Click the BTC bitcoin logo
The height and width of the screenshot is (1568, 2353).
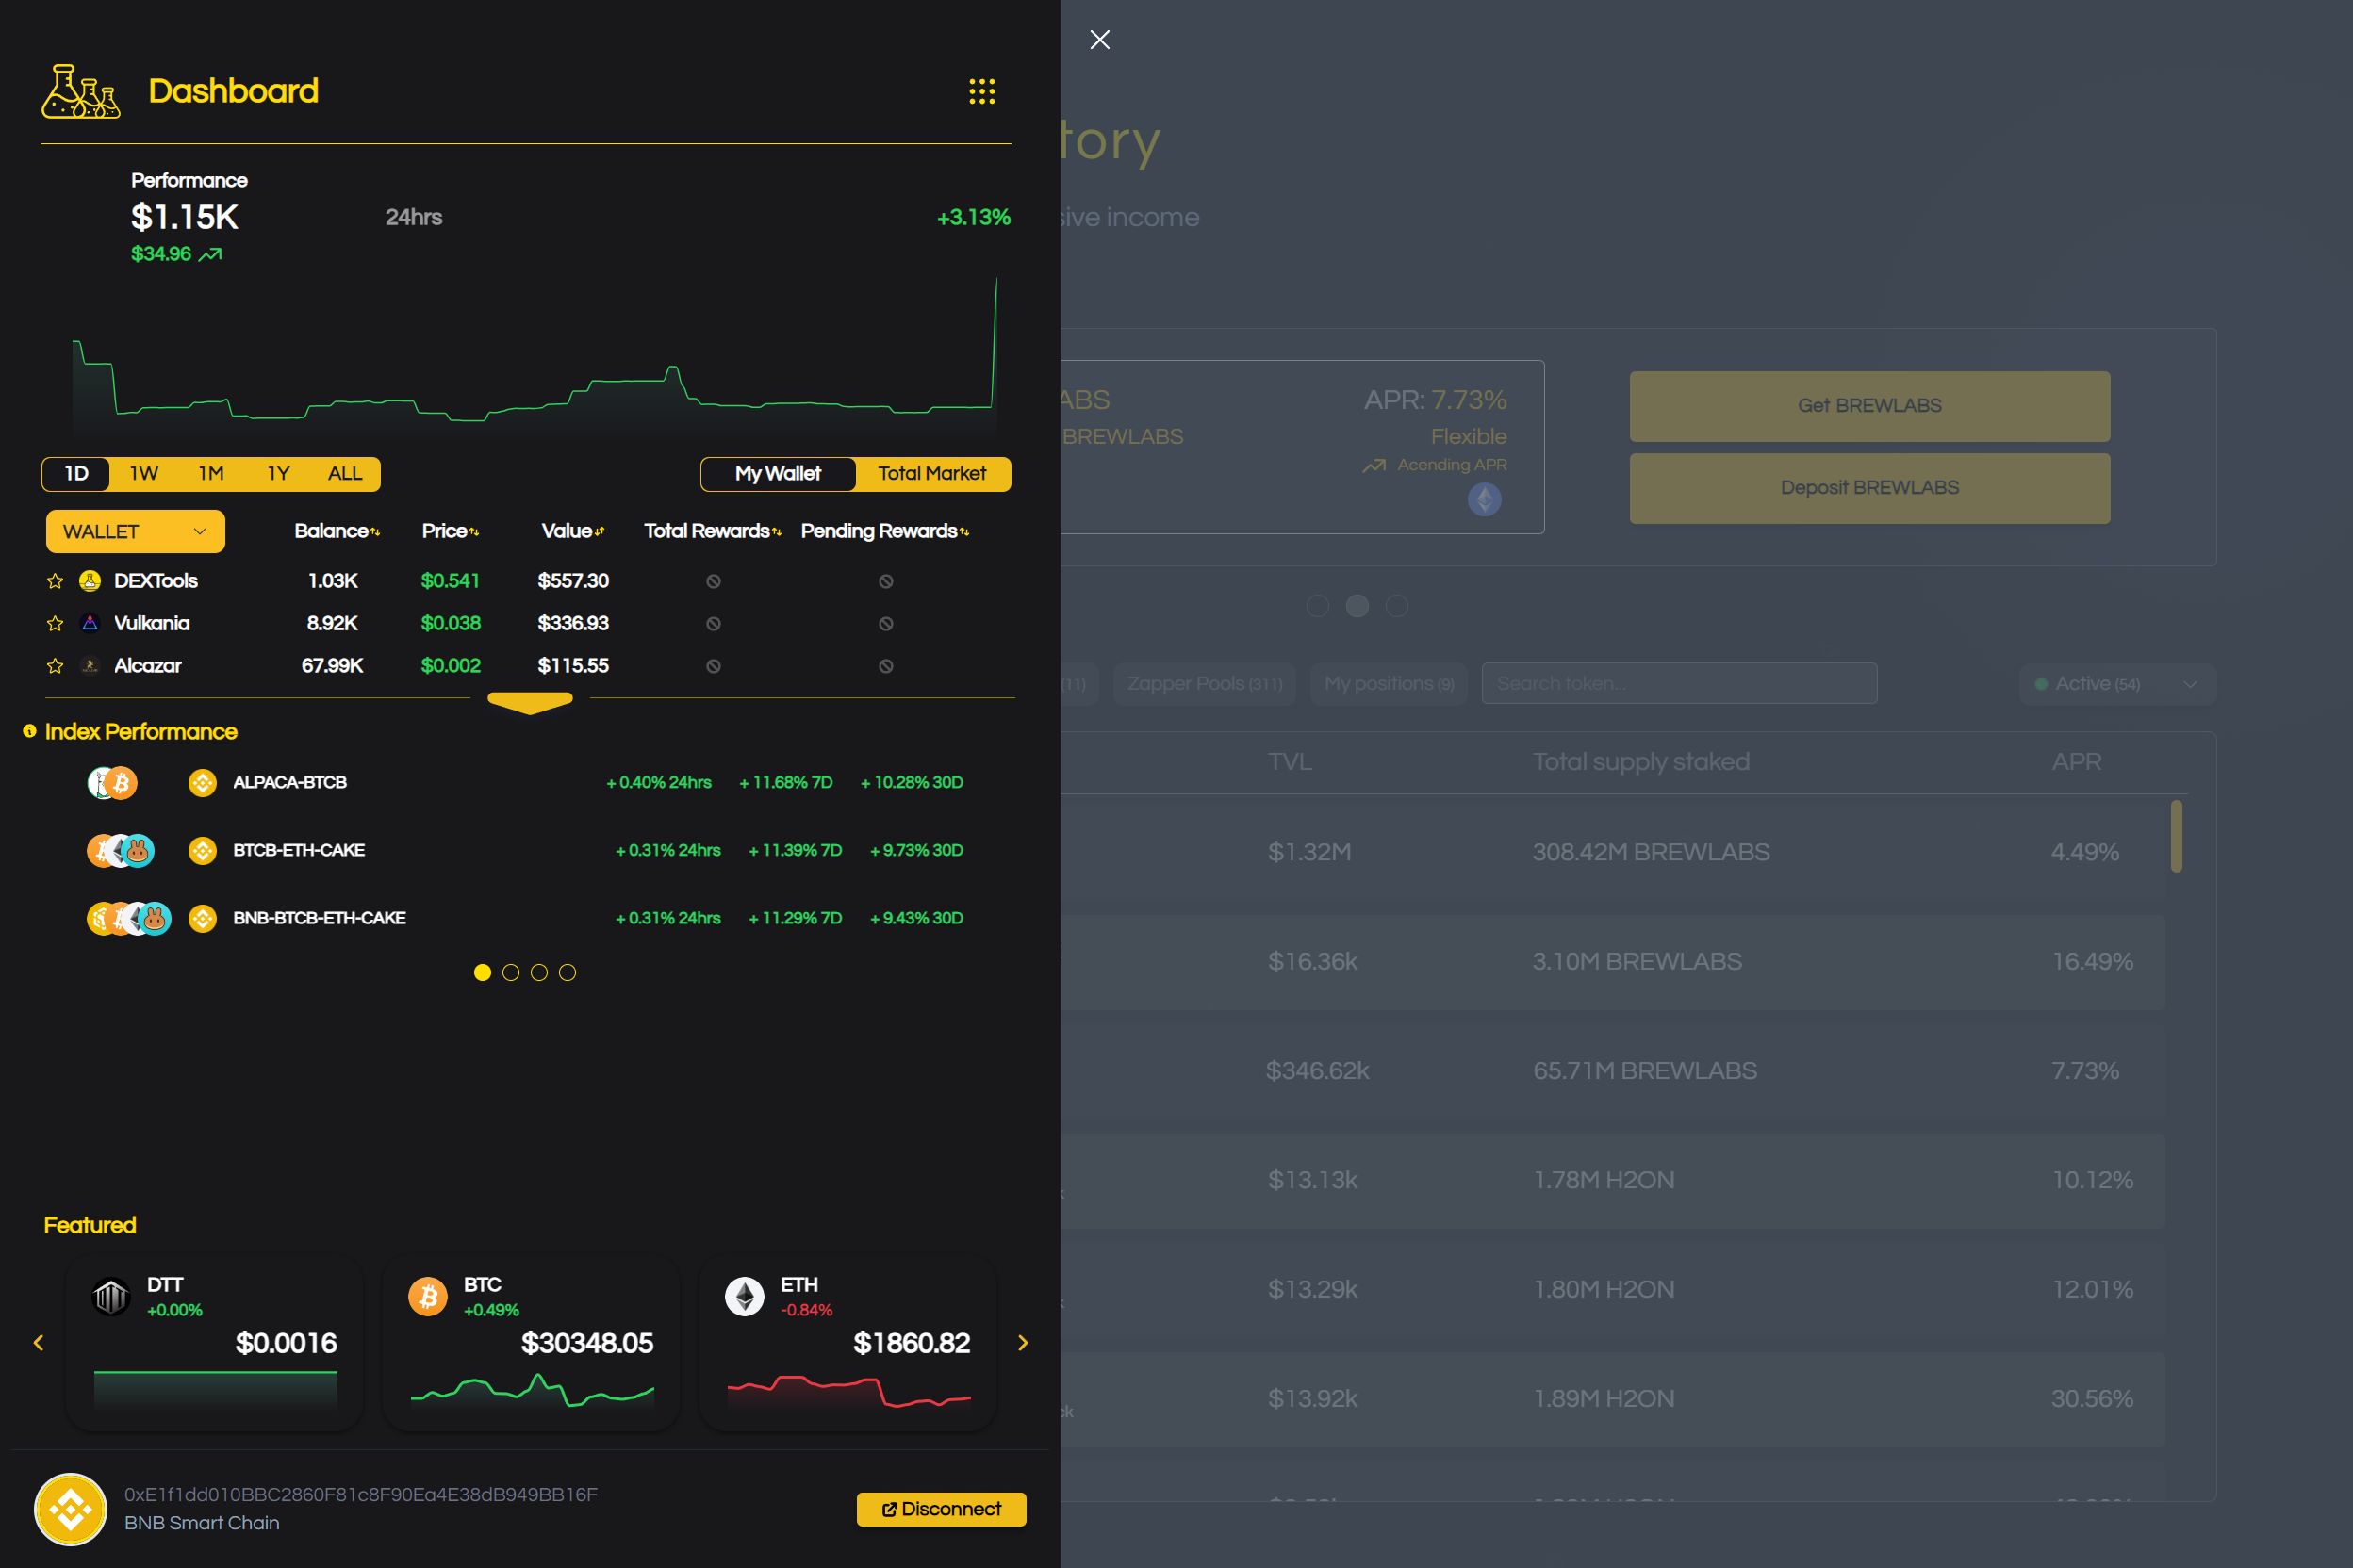tap(428, 1297)
